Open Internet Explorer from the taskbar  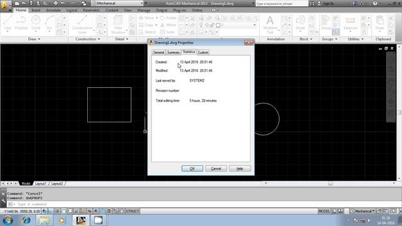click(26, 220)
